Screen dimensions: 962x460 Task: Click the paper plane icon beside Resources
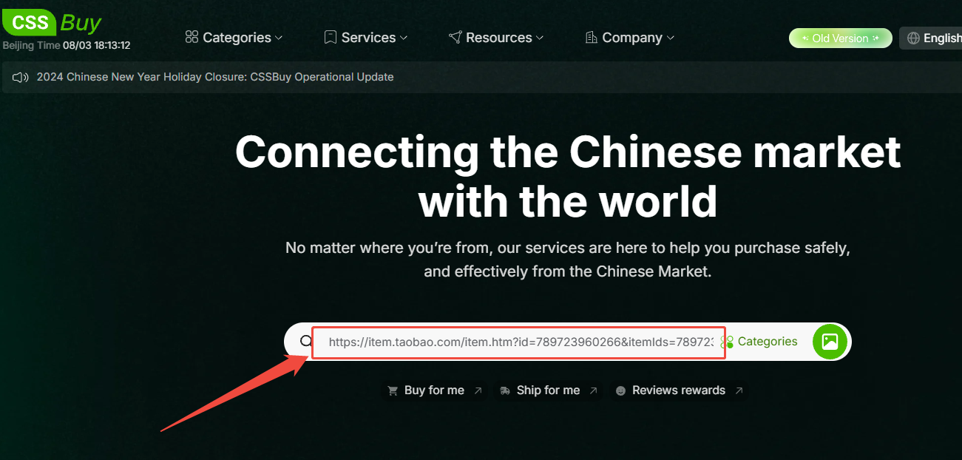455,37
